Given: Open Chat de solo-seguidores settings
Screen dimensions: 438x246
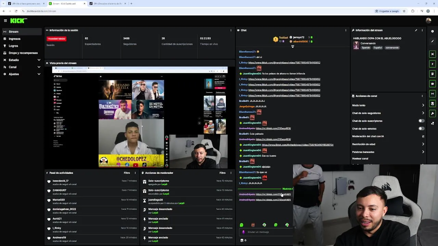Looking at the screenshot, I should (x=388, y=113).
